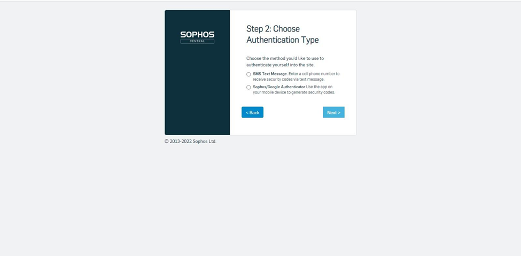Go back with the < Back button

[x=253, y=112]
